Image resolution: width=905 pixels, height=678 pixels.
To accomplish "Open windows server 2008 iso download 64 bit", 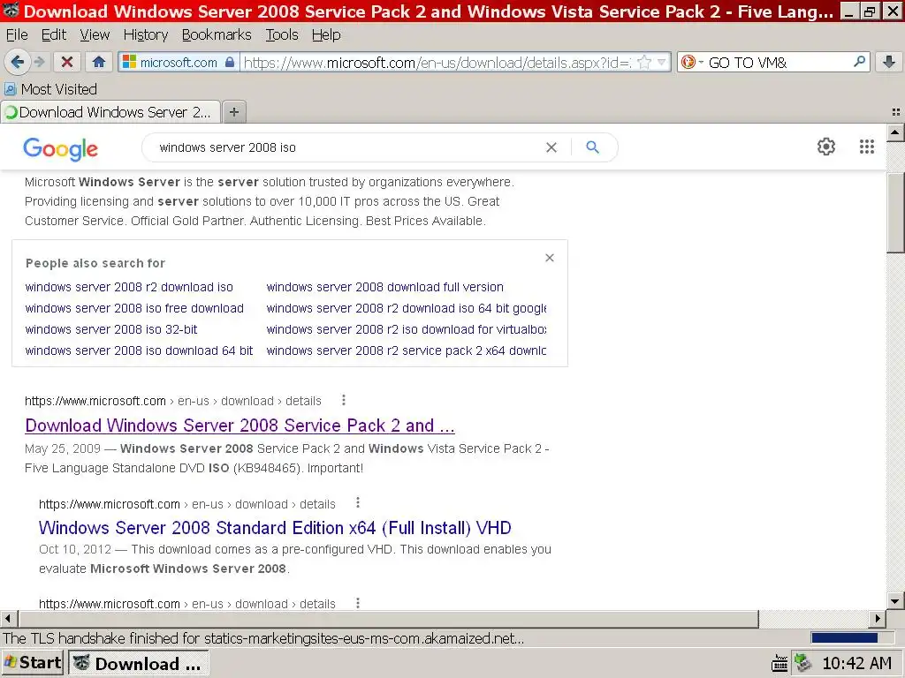I will (139, 350).
